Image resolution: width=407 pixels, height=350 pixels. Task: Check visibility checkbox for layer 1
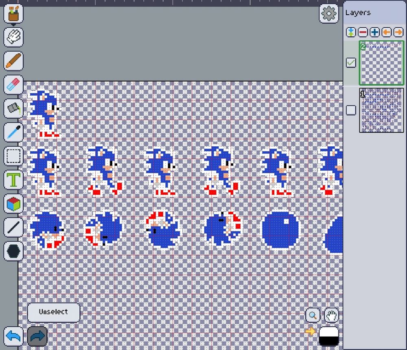click(351, 110)
